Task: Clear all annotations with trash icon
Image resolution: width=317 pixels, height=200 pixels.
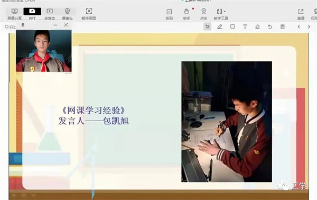Action: point(283,26)
